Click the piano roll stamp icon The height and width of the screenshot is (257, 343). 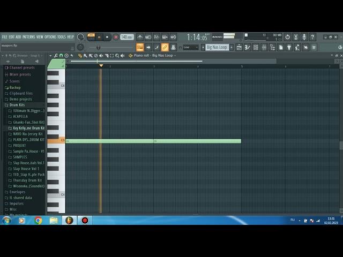[66, 56]
